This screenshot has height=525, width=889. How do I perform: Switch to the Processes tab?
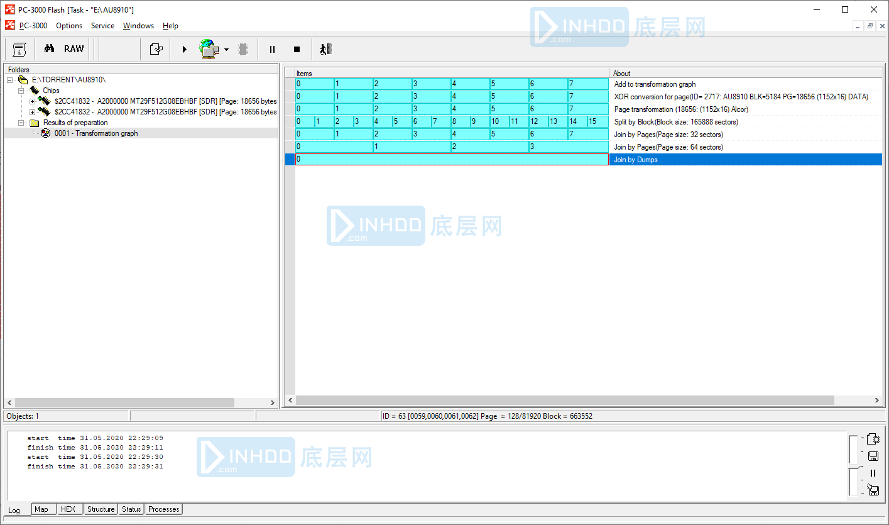coord(163,509)
